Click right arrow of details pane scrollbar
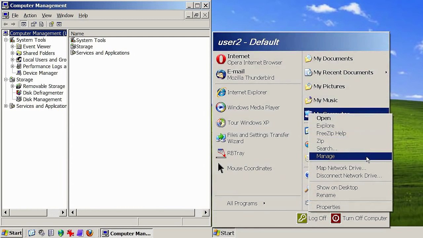Image resolution: width=423 pixels, height=238 pixels. [206, 213]
